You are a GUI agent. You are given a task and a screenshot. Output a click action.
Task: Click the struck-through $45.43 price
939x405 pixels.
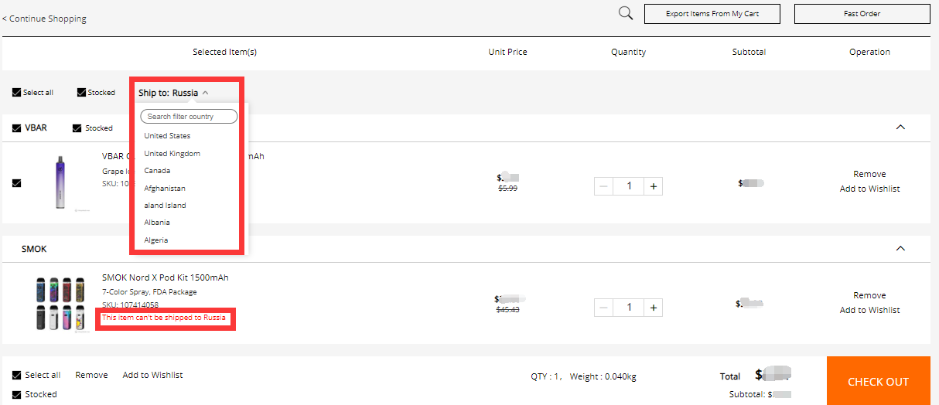tap(507, 310)
